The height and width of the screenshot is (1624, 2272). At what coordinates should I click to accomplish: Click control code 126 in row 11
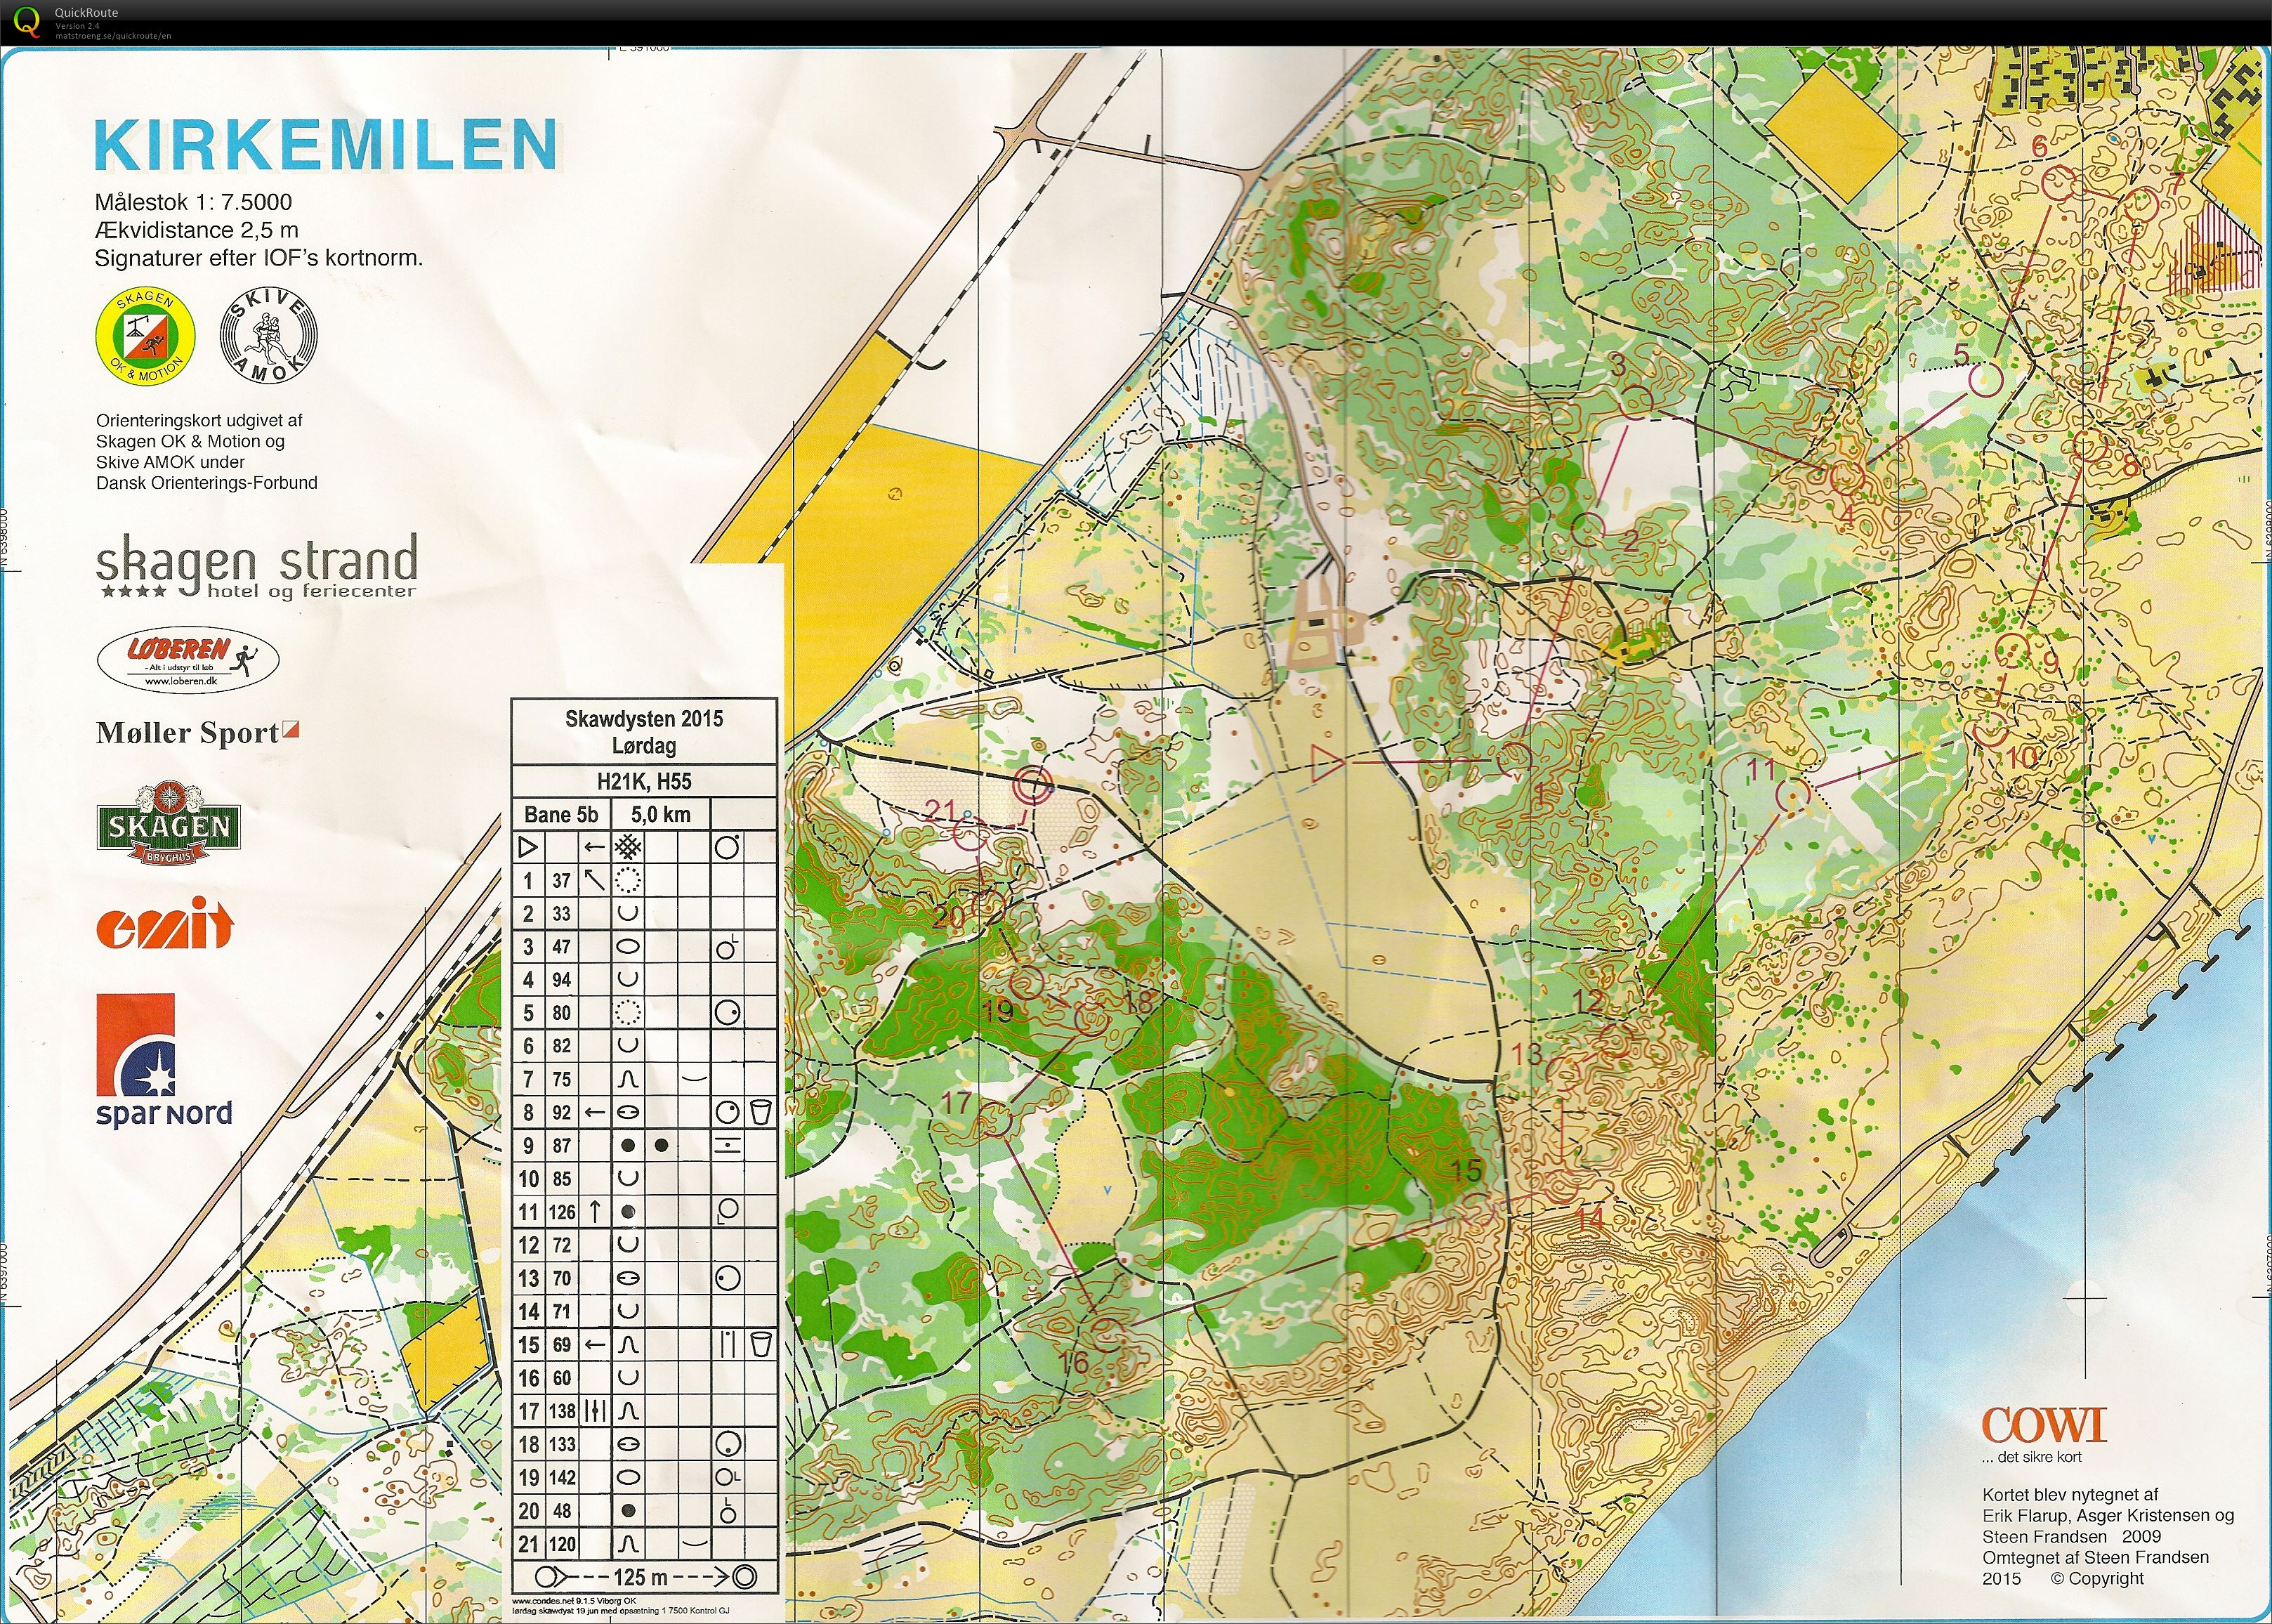[562, 1212]
